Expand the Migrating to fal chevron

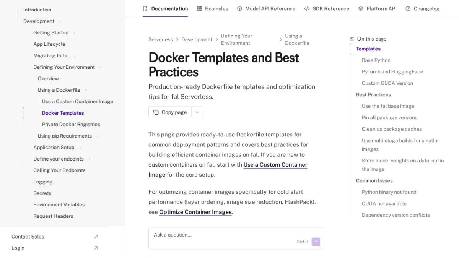point(75,56)
